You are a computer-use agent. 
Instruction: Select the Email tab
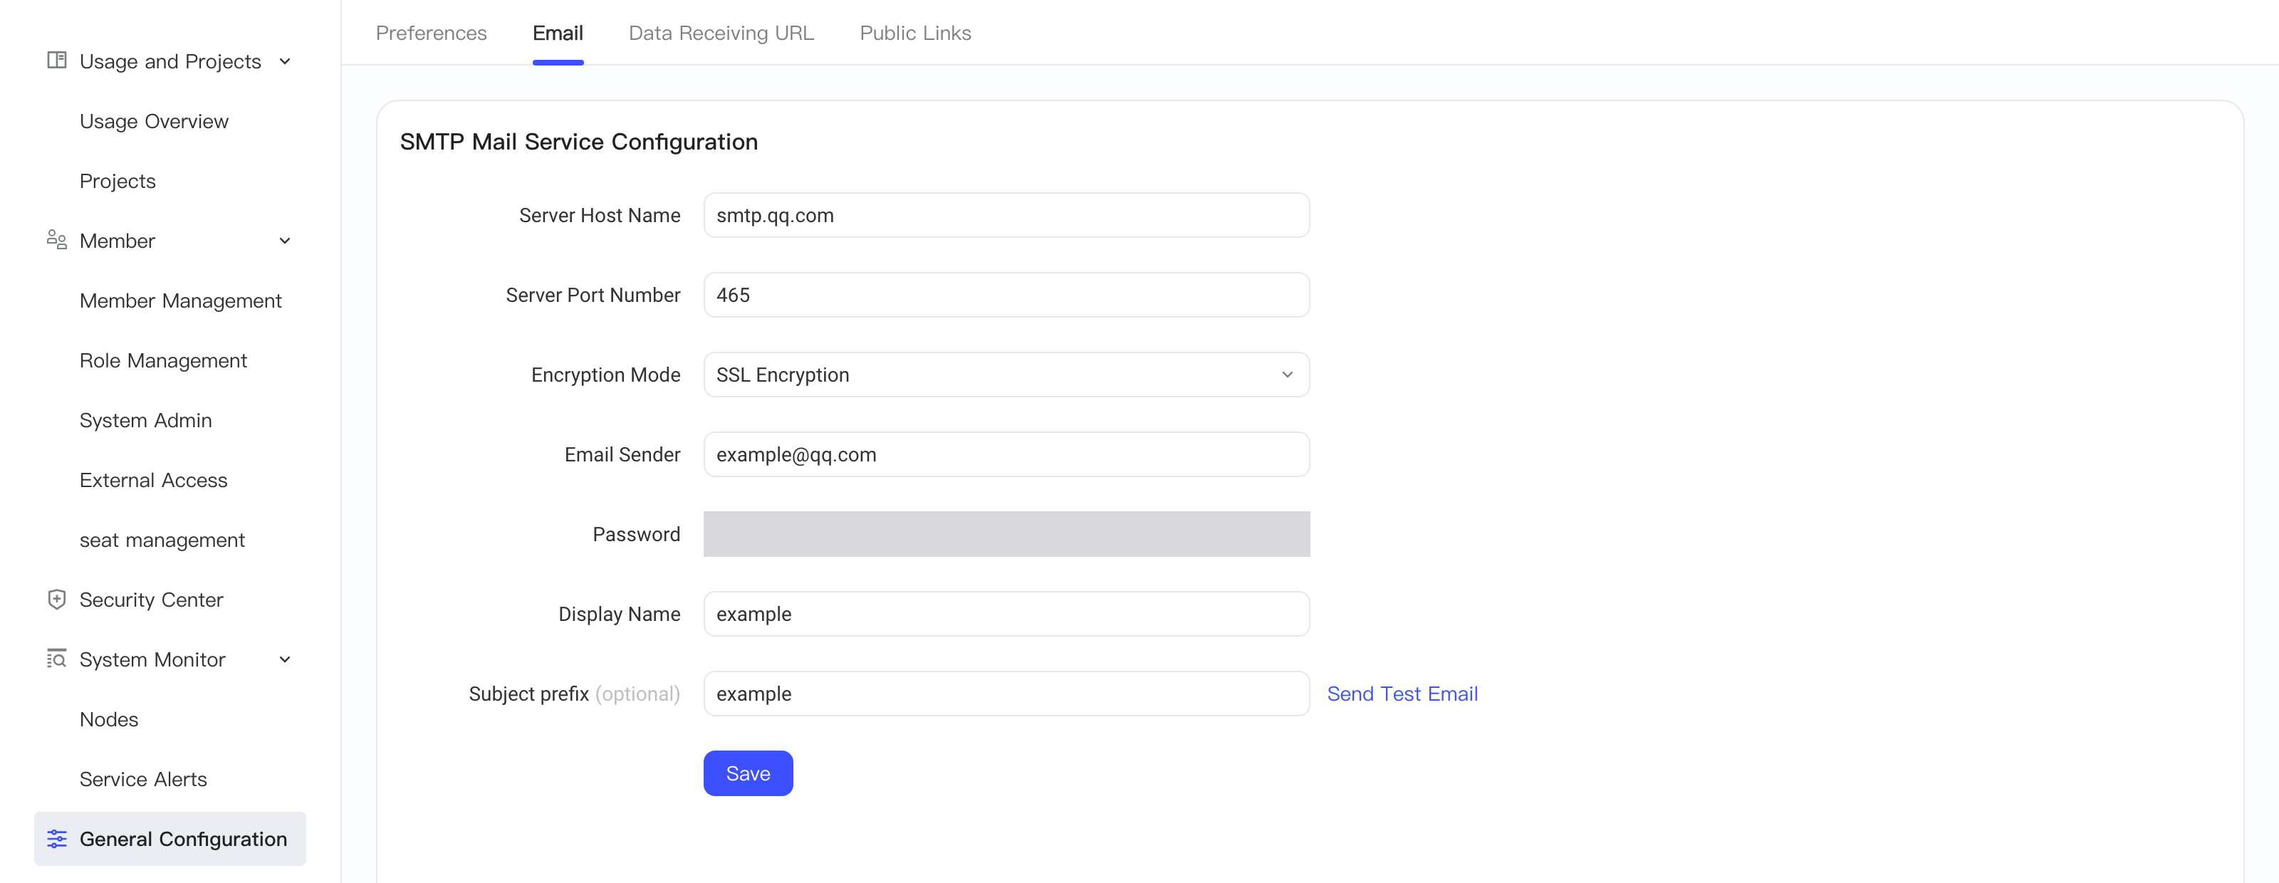click(x=558, y=33)
